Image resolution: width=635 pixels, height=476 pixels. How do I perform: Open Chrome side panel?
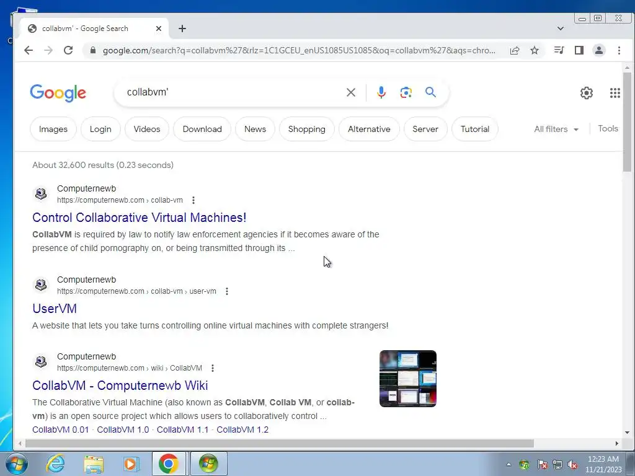click(579, 50)
